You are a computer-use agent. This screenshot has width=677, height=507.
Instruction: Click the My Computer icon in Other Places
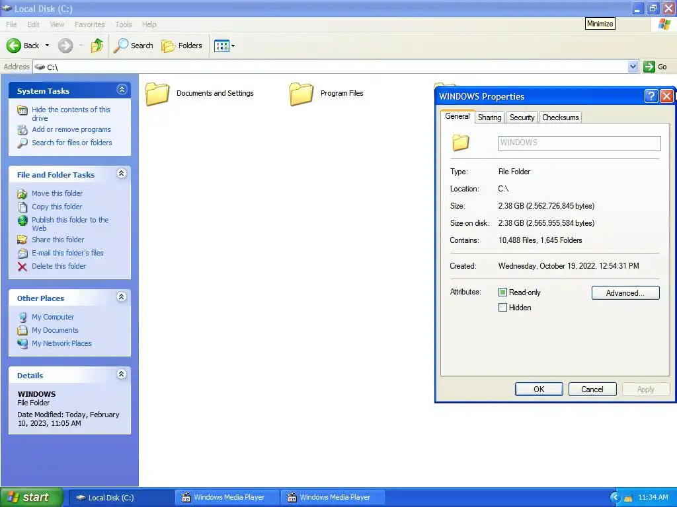coord(22,318)
